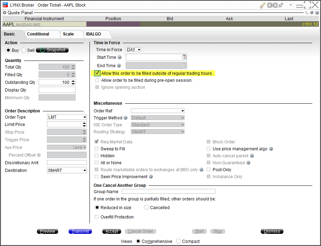Allow order to fill during pre-open session
The height and width of the screenshot is (246, 321).
coord(97,80)
